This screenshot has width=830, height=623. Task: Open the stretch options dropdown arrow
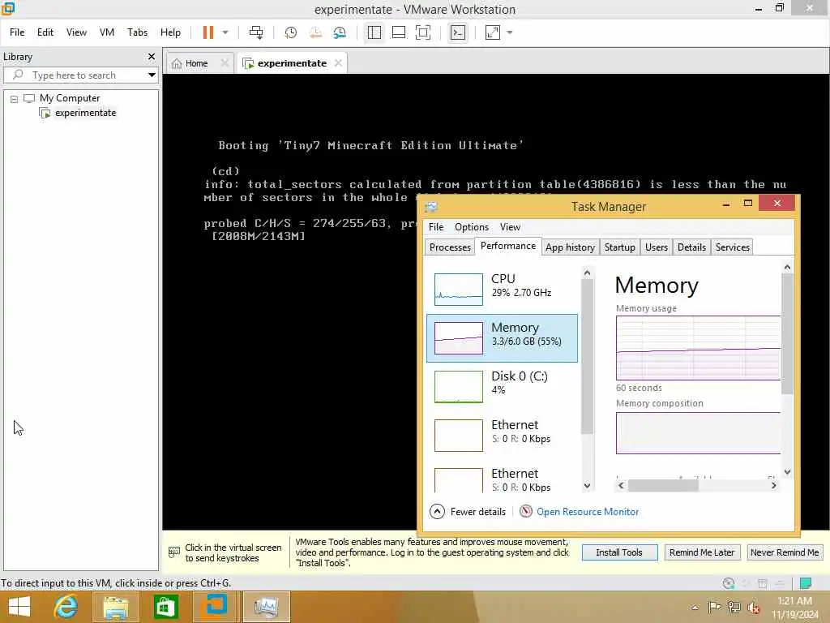pos(510,32)
